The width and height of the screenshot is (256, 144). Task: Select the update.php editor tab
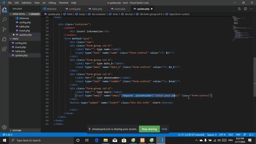(x=143, y=9)
